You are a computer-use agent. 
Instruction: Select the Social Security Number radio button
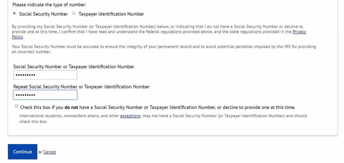[x=14, y=13]
